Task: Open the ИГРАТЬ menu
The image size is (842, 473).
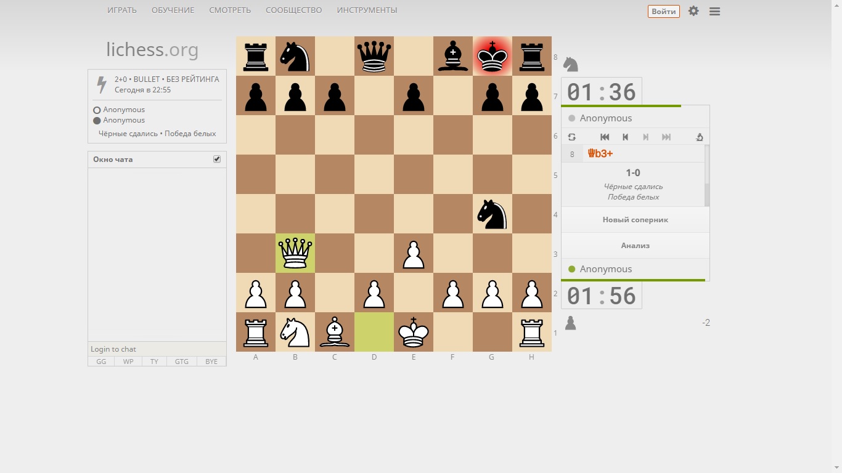Action: coord(122,10)
